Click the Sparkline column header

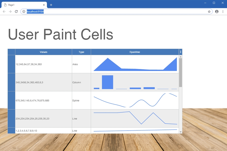point(135,52)
